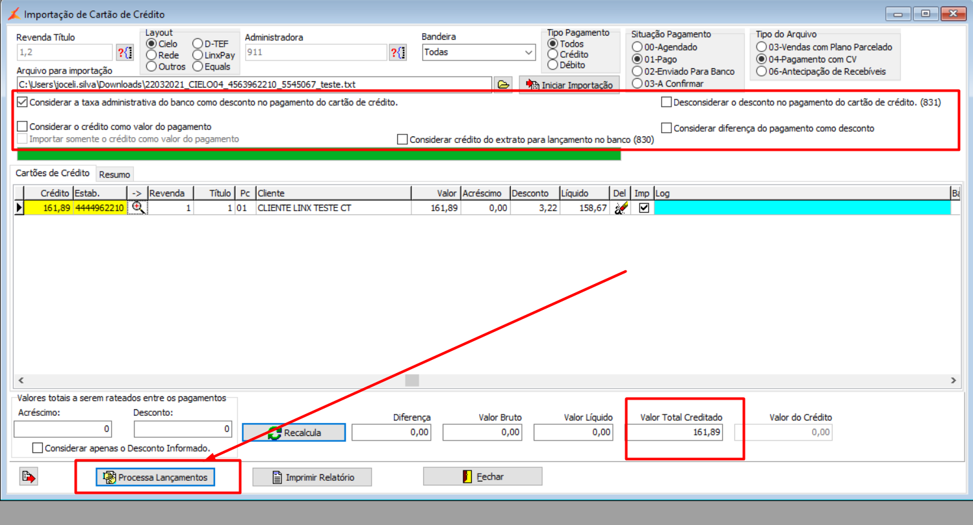This screenshot has width=973, height=525.
Task: Click the row selector arrow of grid
Action: 19,208
